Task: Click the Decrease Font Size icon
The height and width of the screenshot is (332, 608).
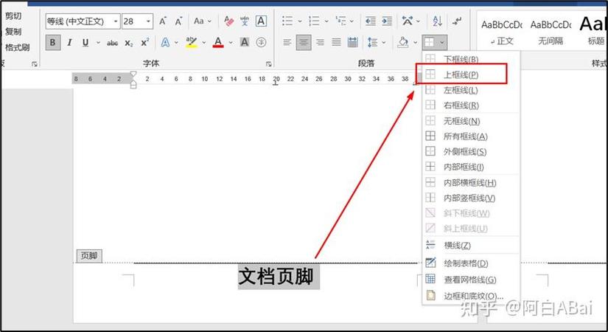Action: (178, 21)
